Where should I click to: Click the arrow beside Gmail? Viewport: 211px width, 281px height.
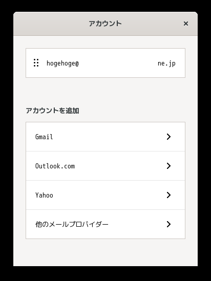pos(168,137)
